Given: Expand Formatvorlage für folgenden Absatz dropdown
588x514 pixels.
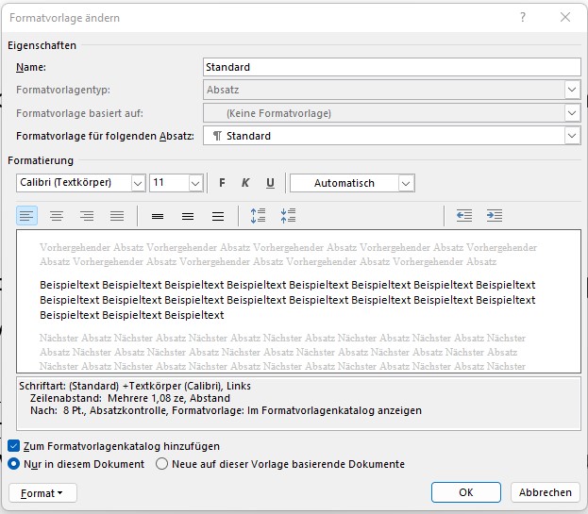Looking at the screenshot, I should pos(572,136).
